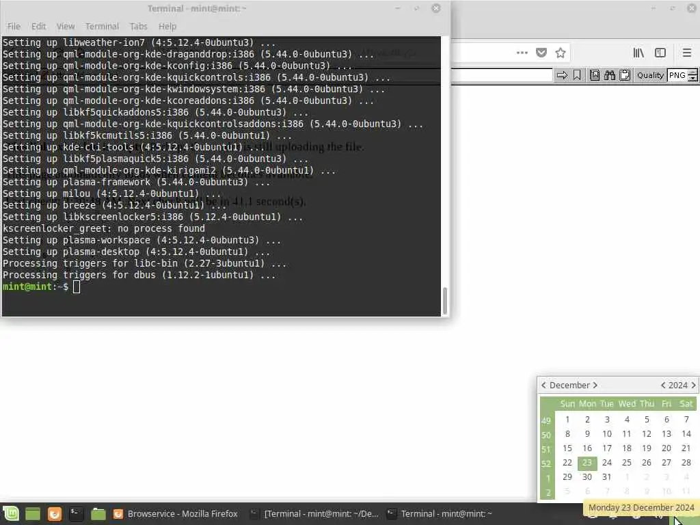
Task: Save the page to Pocket
Action: [x=541, y=53]
